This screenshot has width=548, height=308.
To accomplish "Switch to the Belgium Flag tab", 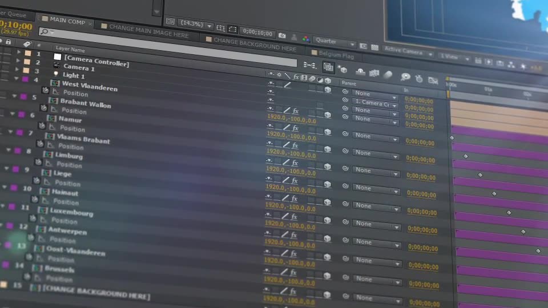I will coord(336,55).
